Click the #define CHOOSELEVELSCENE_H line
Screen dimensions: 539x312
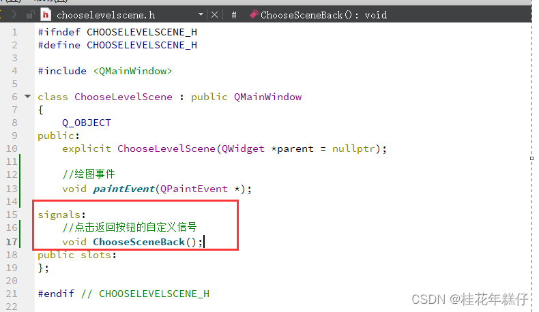[x=117, y=46]
